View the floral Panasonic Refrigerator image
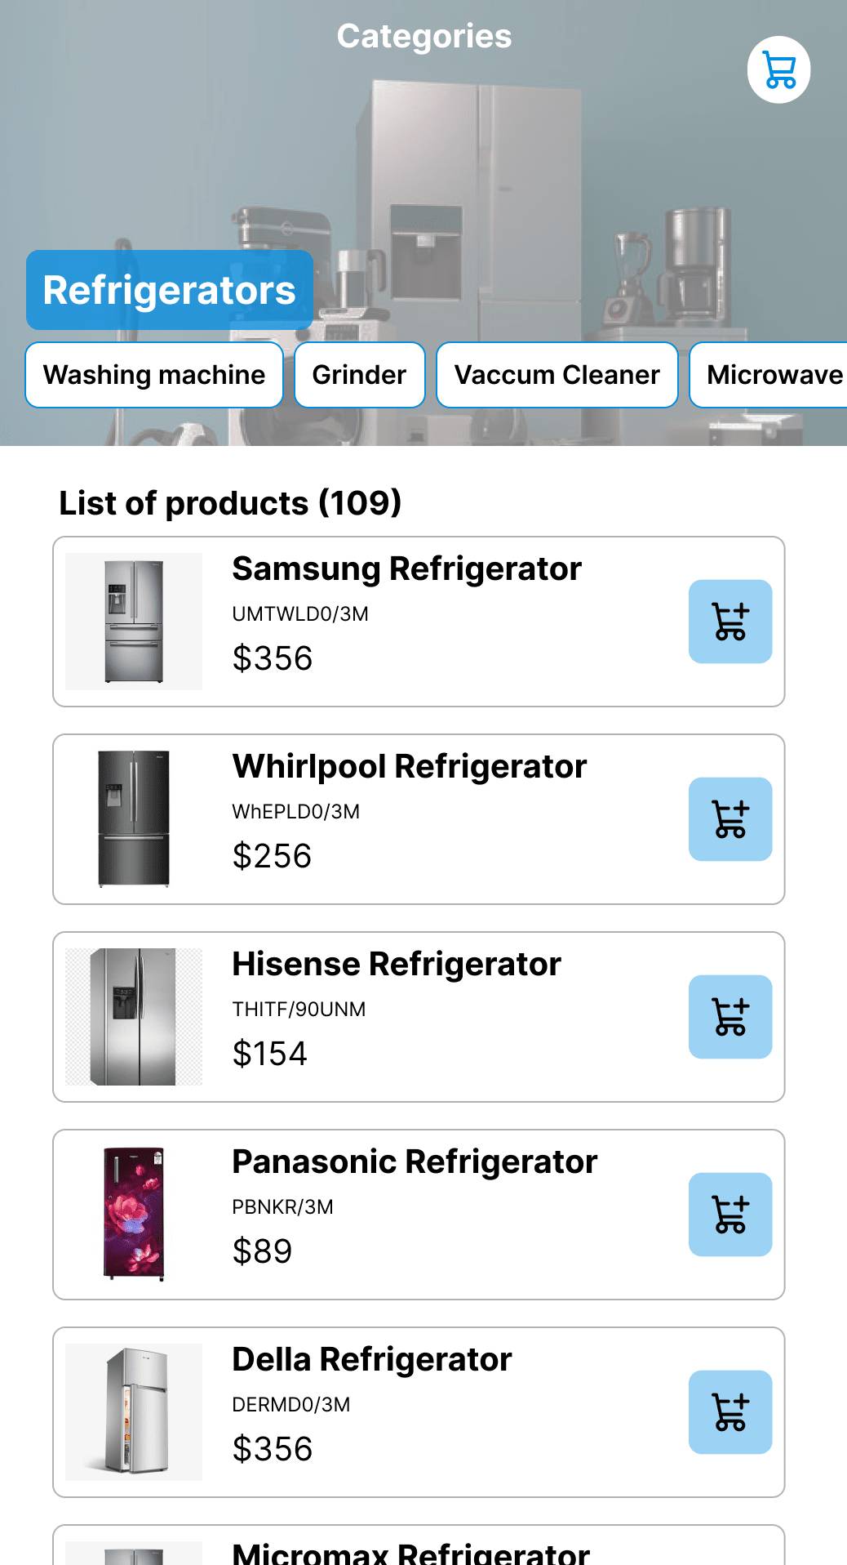Viewport: 847px width, 1565px height. (x=134, y=1215)
